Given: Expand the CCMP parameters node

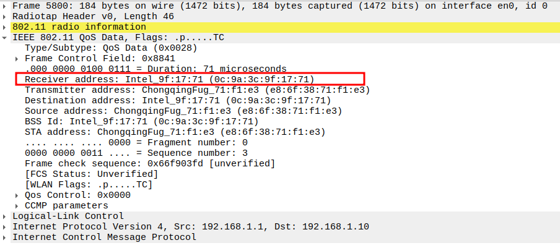Looking at the screenshot, I should pyautogui.click(x=18, y=205).
